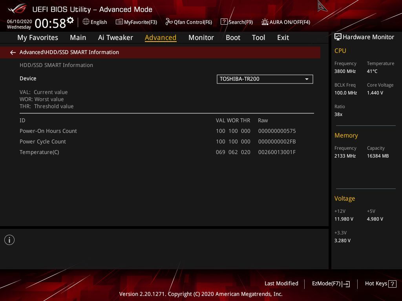Open the Boot tab
Screen dimensions: 402x301
(233, 38)
